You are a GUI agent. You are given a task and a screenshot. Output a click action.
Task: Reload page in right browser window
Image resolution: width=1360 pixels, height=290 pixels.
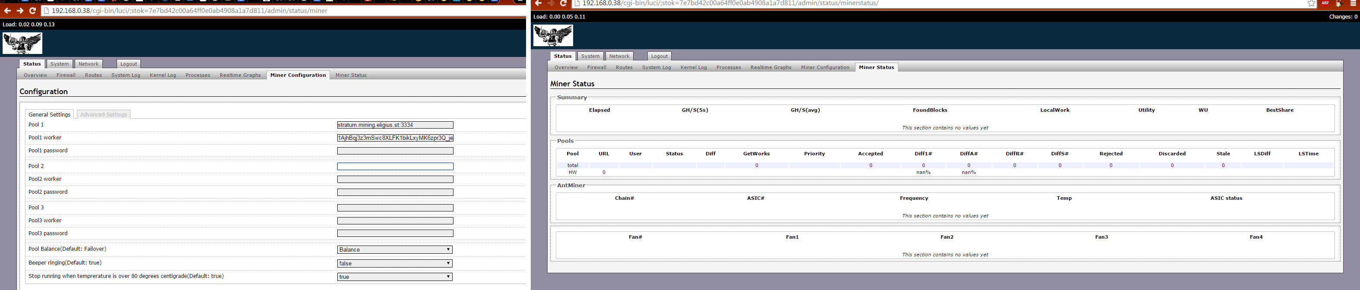[x=563, y=3]
